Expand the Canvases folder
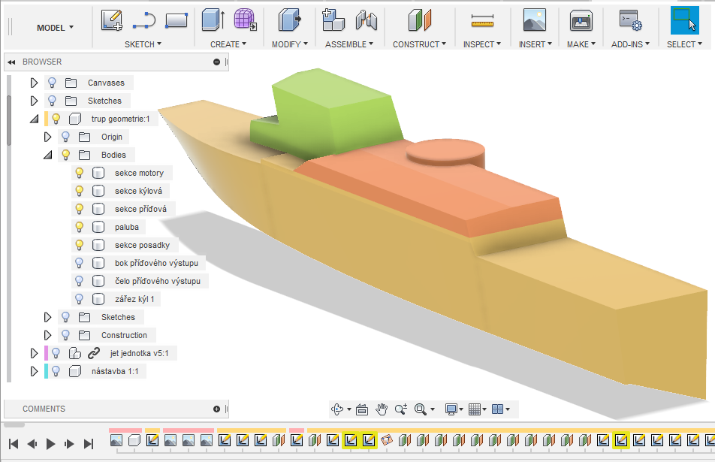The image size is (715, 462). [33, 83]
